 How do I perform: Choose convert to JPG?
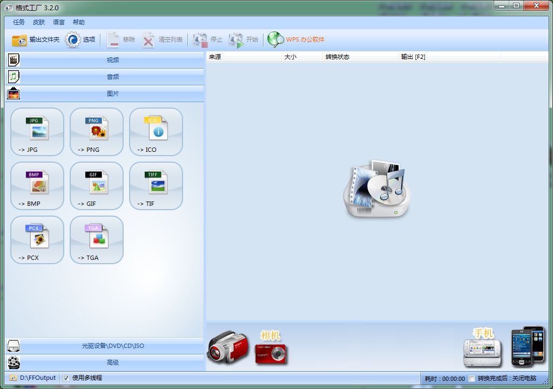37,132
